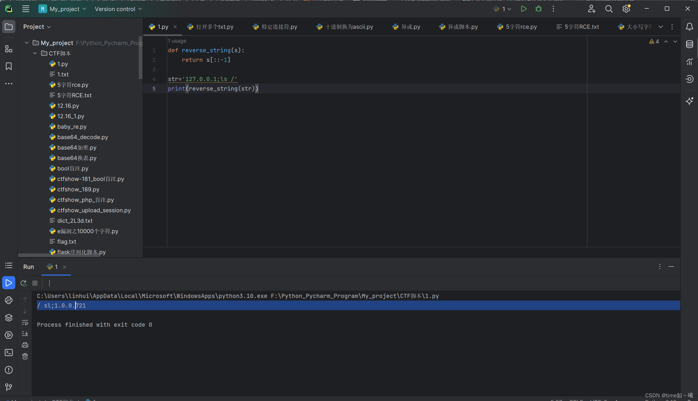
Task: Switch to the 5字符rce.py tab
Action: tap(517, 27)
